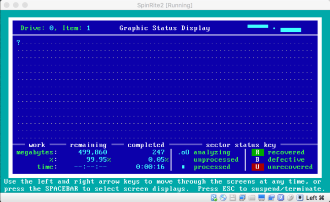Click the 'Graphic Status Display' heading
The image size is (330, 202).
164,28
